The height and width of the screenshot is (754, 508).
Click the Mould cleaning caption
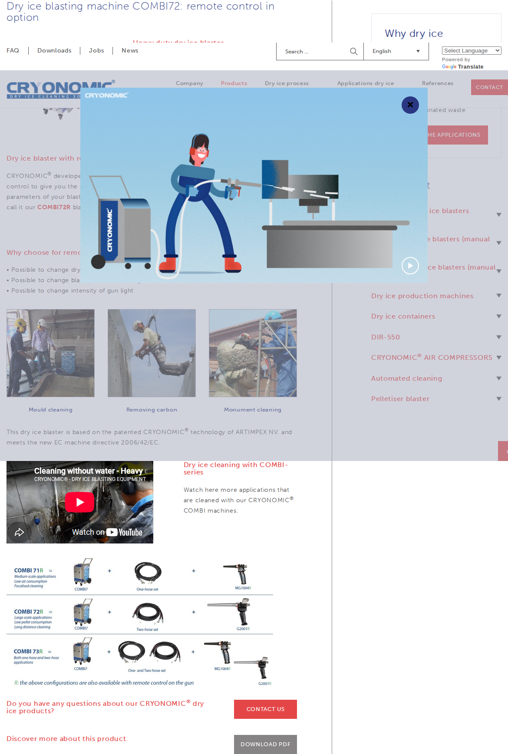[x=50, y=410]
